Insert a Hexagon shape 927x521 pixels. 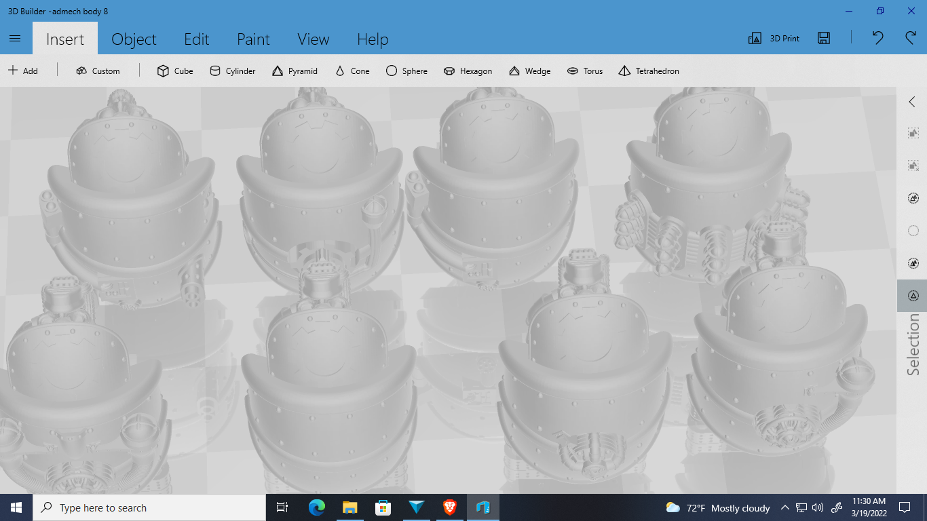468,71
